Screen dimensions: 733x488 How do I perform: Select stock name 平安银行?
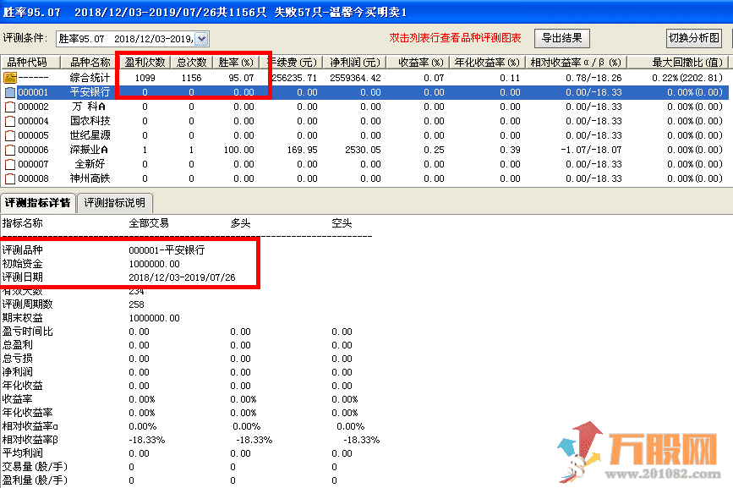coord(90,92)
